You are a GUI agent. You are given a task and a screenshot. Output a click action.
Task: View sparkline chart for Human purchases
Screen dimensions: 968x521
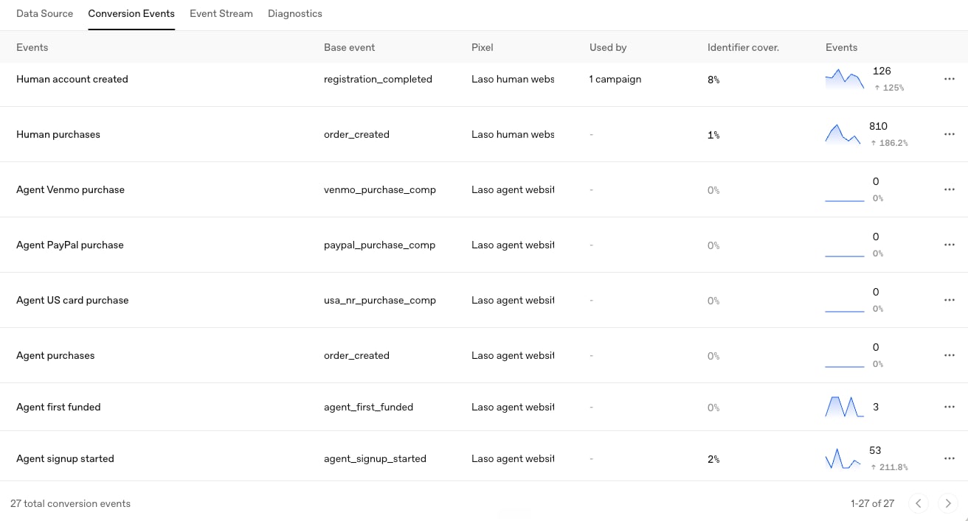tap(843, 134)
